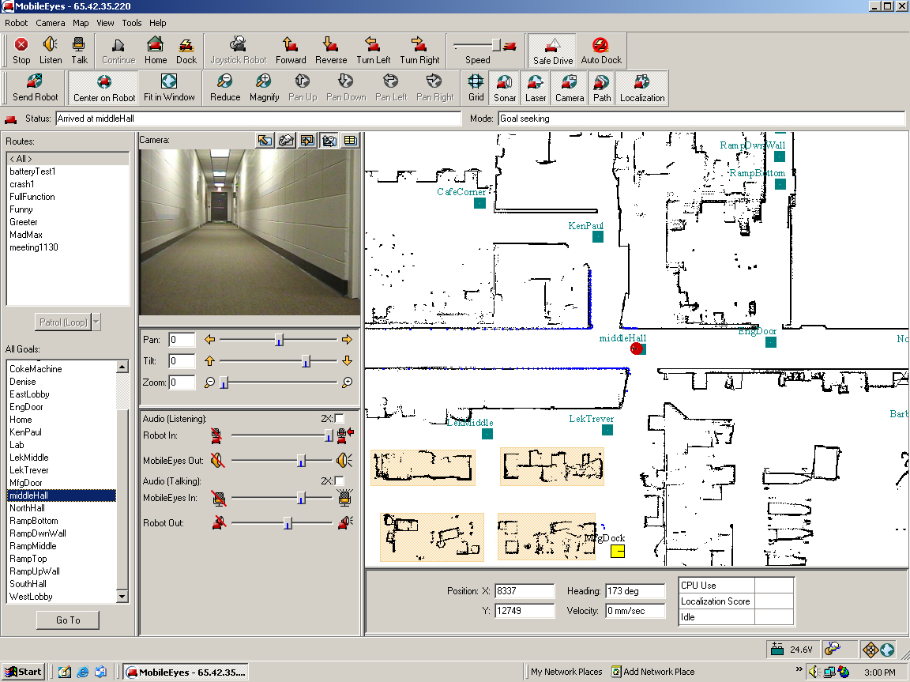Click the zoom in magnifier icon
The image size is (910, 682).
347,382
